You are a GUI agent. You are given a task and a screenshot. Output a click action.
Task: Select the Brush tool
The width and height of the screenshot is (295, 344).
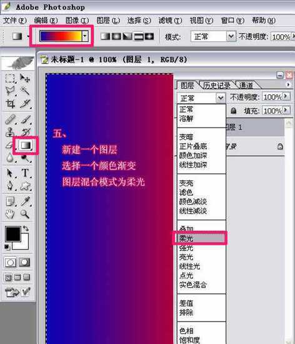click(26, 119)
